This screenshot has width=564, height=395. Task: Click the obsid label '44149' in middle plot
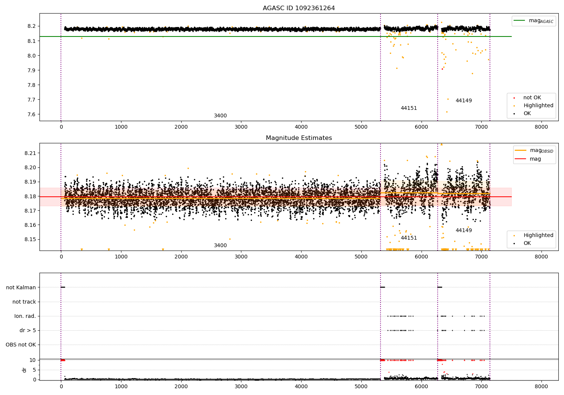pyautogui.click(x=464, y=231)
